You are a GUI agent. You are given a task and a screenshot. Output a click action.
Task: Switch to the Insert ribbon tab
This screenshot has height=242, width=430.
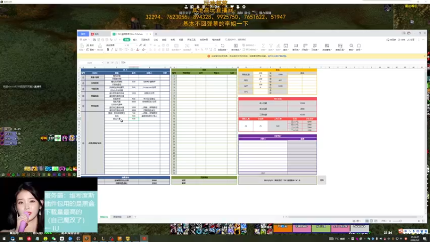(x=135, y=40)
